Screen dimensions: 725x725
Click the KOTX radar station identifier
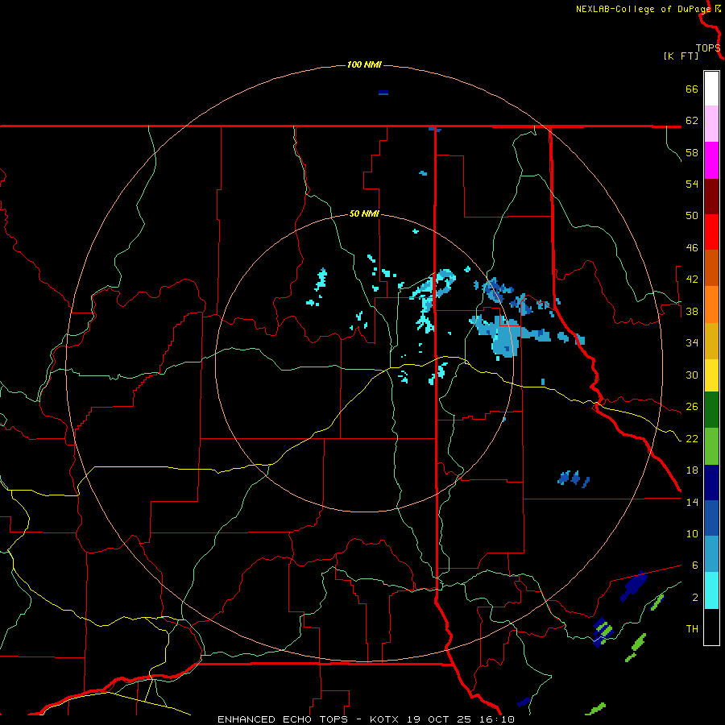pyautogui.click(x=383, y=719)
